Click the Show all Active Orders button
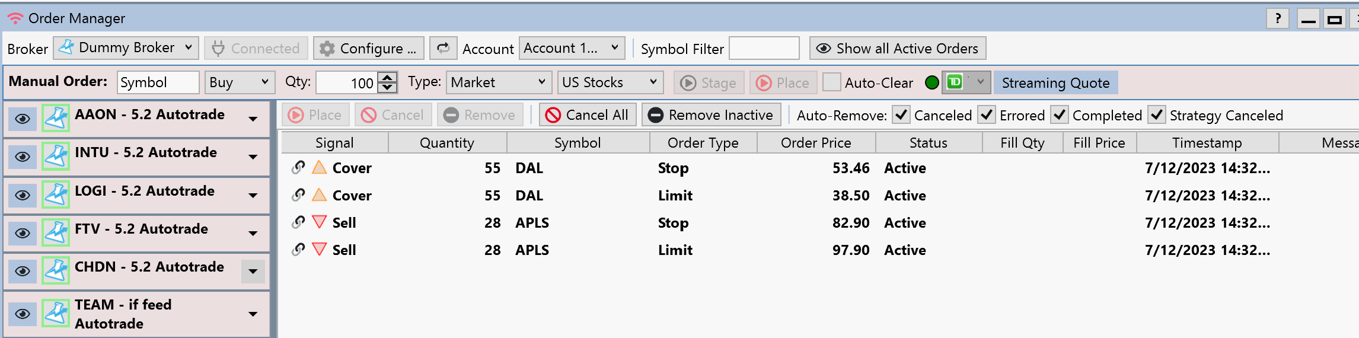This screenshot has width=1359, height=338. (897, 49)
